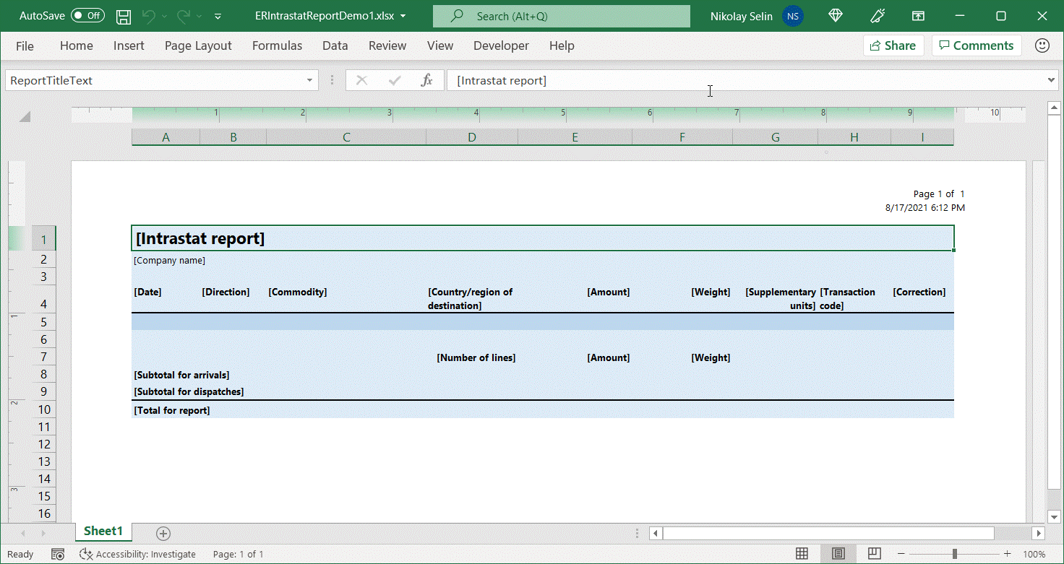The image size is (1064, 564).
Task: Open Ribbon display options icon
Action: [x=918, y=15]
